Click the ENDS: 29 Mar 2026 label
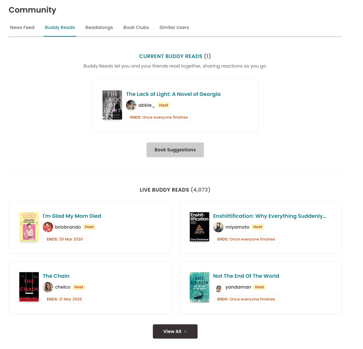The image size is (363, 349). coord(64,239)
